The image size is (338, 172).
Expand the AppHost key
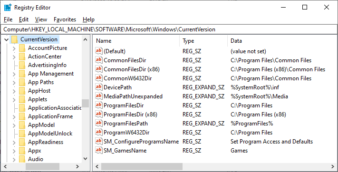point(14,91)
